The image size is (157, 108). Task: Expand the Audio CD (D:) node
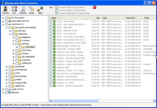(3, 89)
